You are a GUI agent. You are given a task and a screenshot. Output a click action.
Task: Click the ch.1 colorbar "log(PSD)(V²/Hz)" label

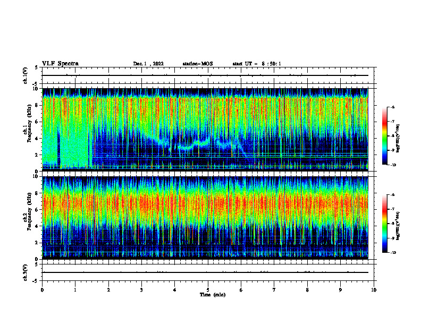click(398, 139)
